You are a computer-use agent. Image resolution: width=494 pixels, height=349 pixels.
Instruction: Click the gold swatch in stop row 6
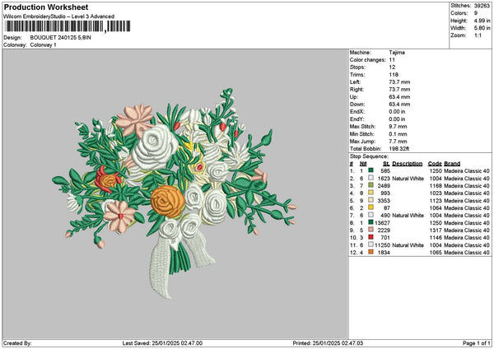click(x=370, y=207)
